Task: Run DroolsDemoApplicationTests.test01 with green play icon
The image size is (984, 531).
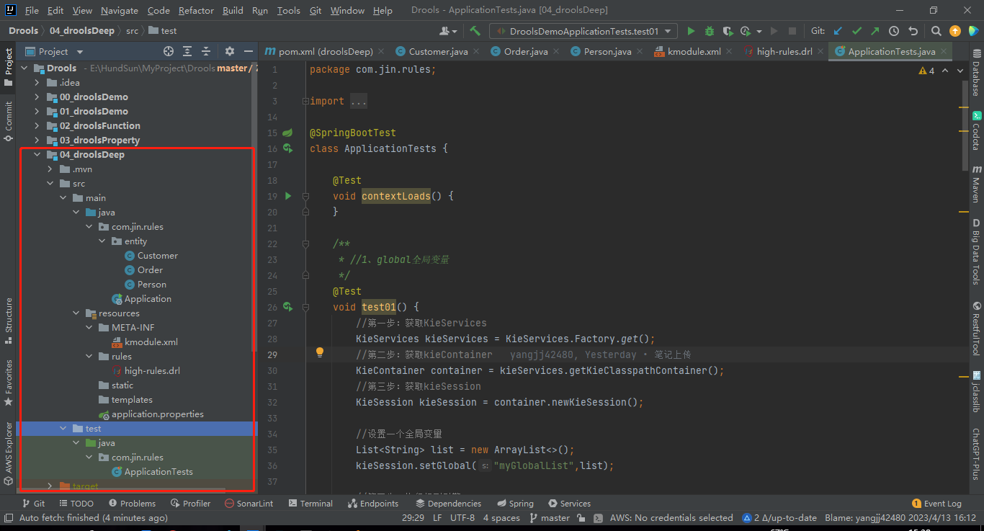Action: (691, 31)
